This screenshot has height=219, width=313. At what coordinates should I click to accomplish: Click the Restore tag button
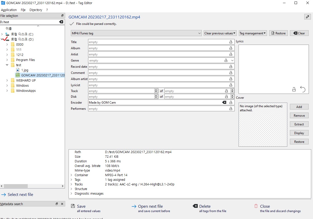point(278,33)
